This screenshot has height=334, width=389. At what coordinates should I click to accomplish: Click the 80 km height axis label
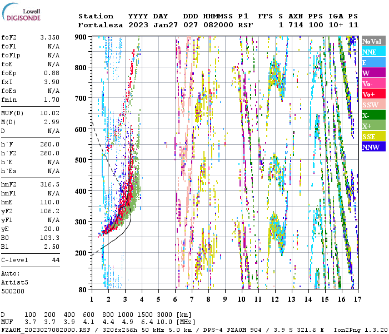coord(82,290)
